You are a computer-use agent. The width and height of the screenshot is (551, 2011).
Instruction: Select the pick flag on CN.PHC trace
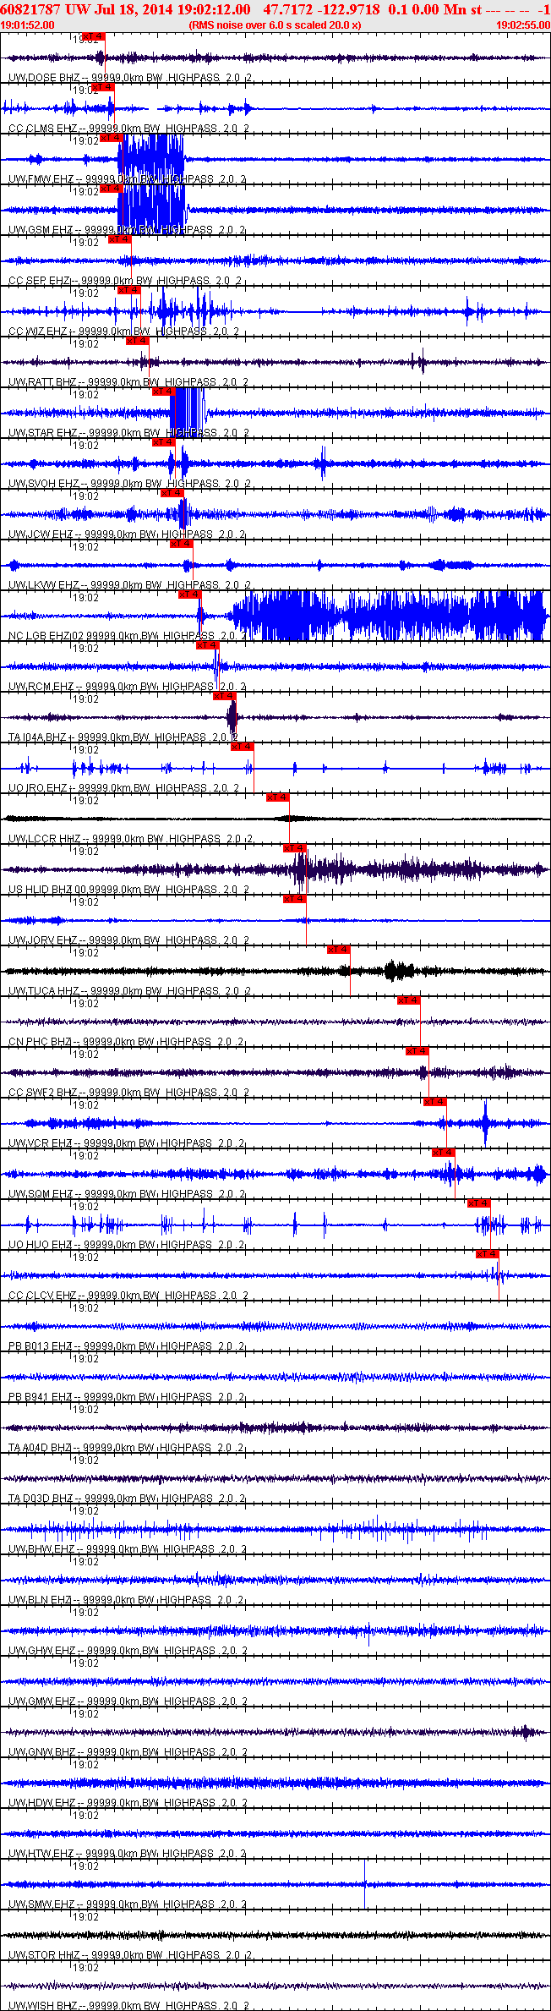pyautogui.click(x=409, y=1000)
